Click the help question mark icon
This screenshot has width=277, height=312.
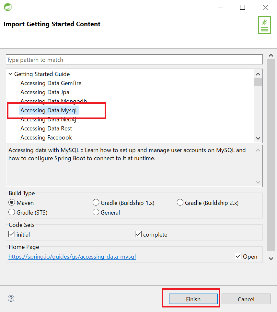[x=11, y=299]
